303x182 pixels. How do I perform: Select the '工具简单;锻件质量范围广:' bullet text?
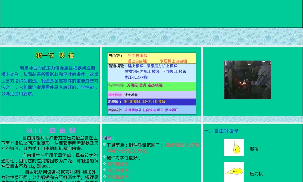click(135, 145)
